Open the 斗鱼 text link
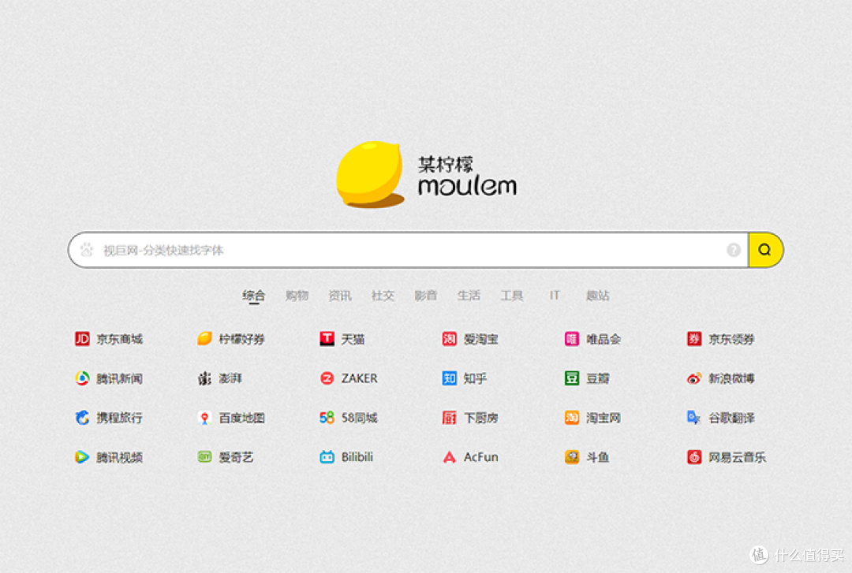The height and width of the screenshot is (573, 852). 598,457
